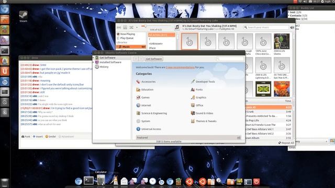This screenshot has height=188, width=335.
Task: Click the Time column header
Action: (x=288, y=101)
